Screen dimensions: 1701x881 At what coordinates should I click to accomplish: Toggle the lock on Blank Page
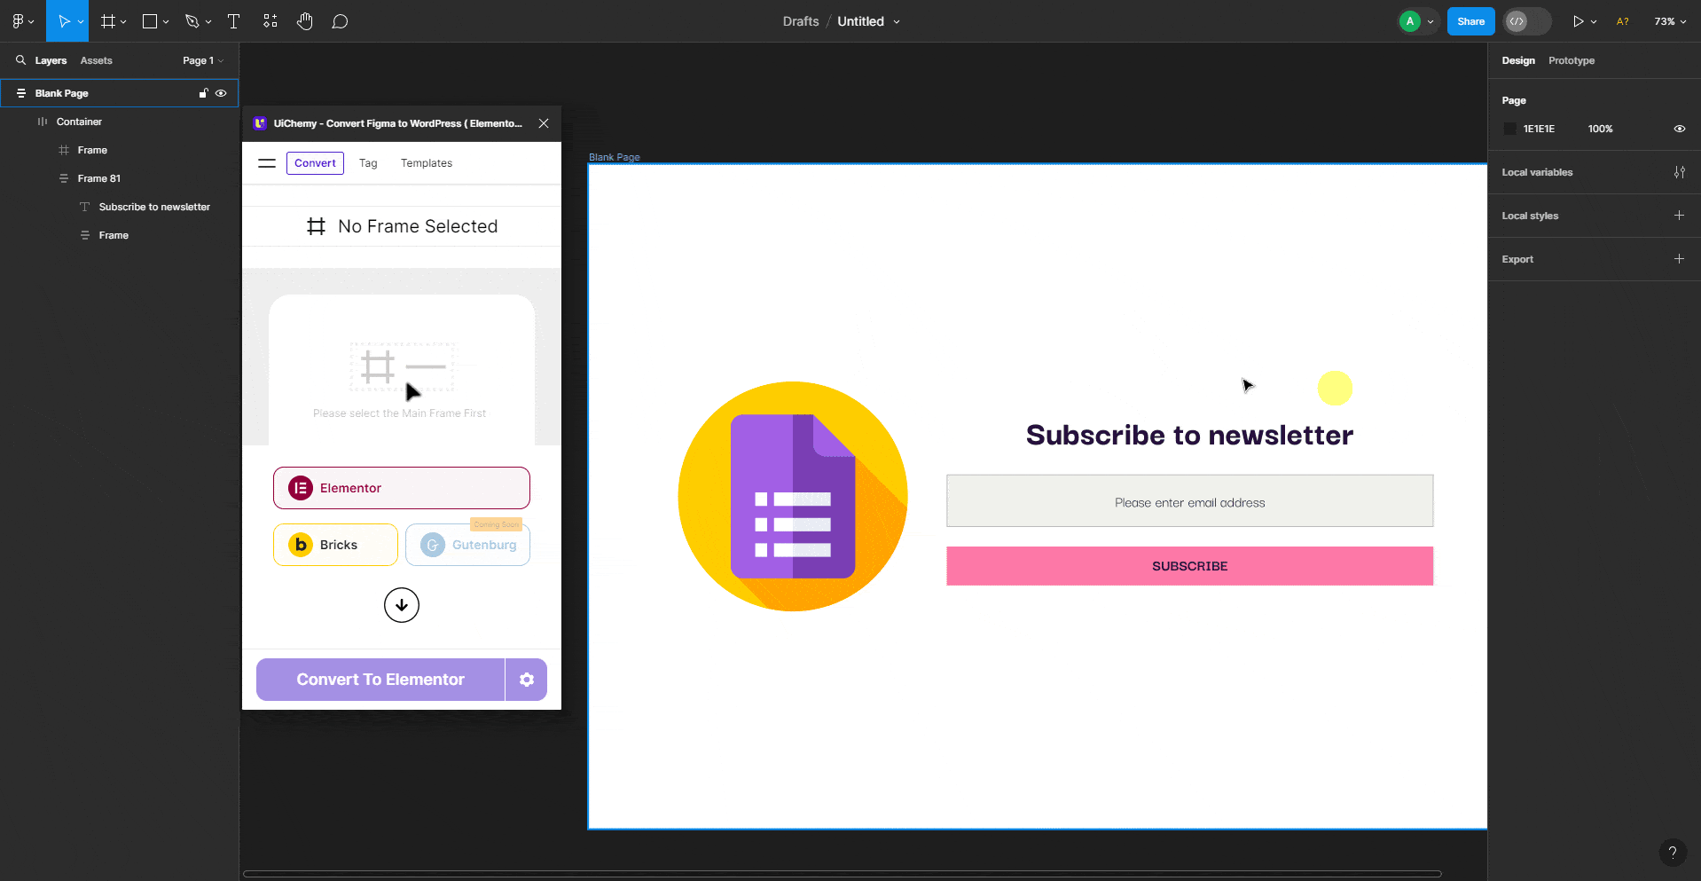(202, 92)
